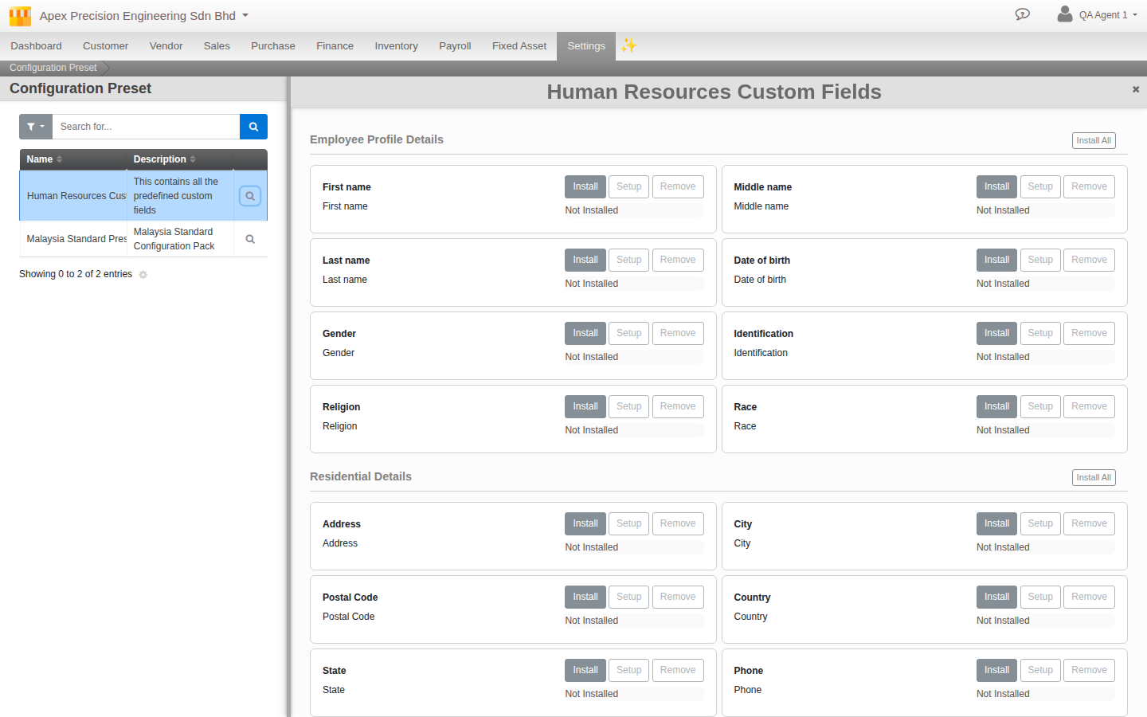Install the Date of birth field

[996, 260]
